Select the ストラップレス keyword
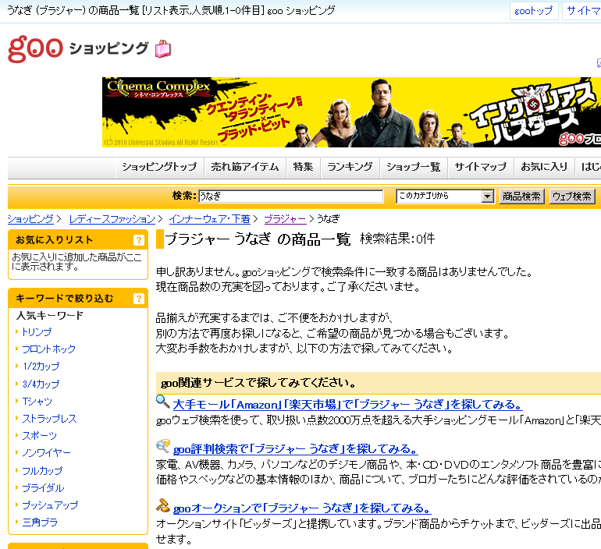This screenshot has width=601, height=549. tap(49, 419)
